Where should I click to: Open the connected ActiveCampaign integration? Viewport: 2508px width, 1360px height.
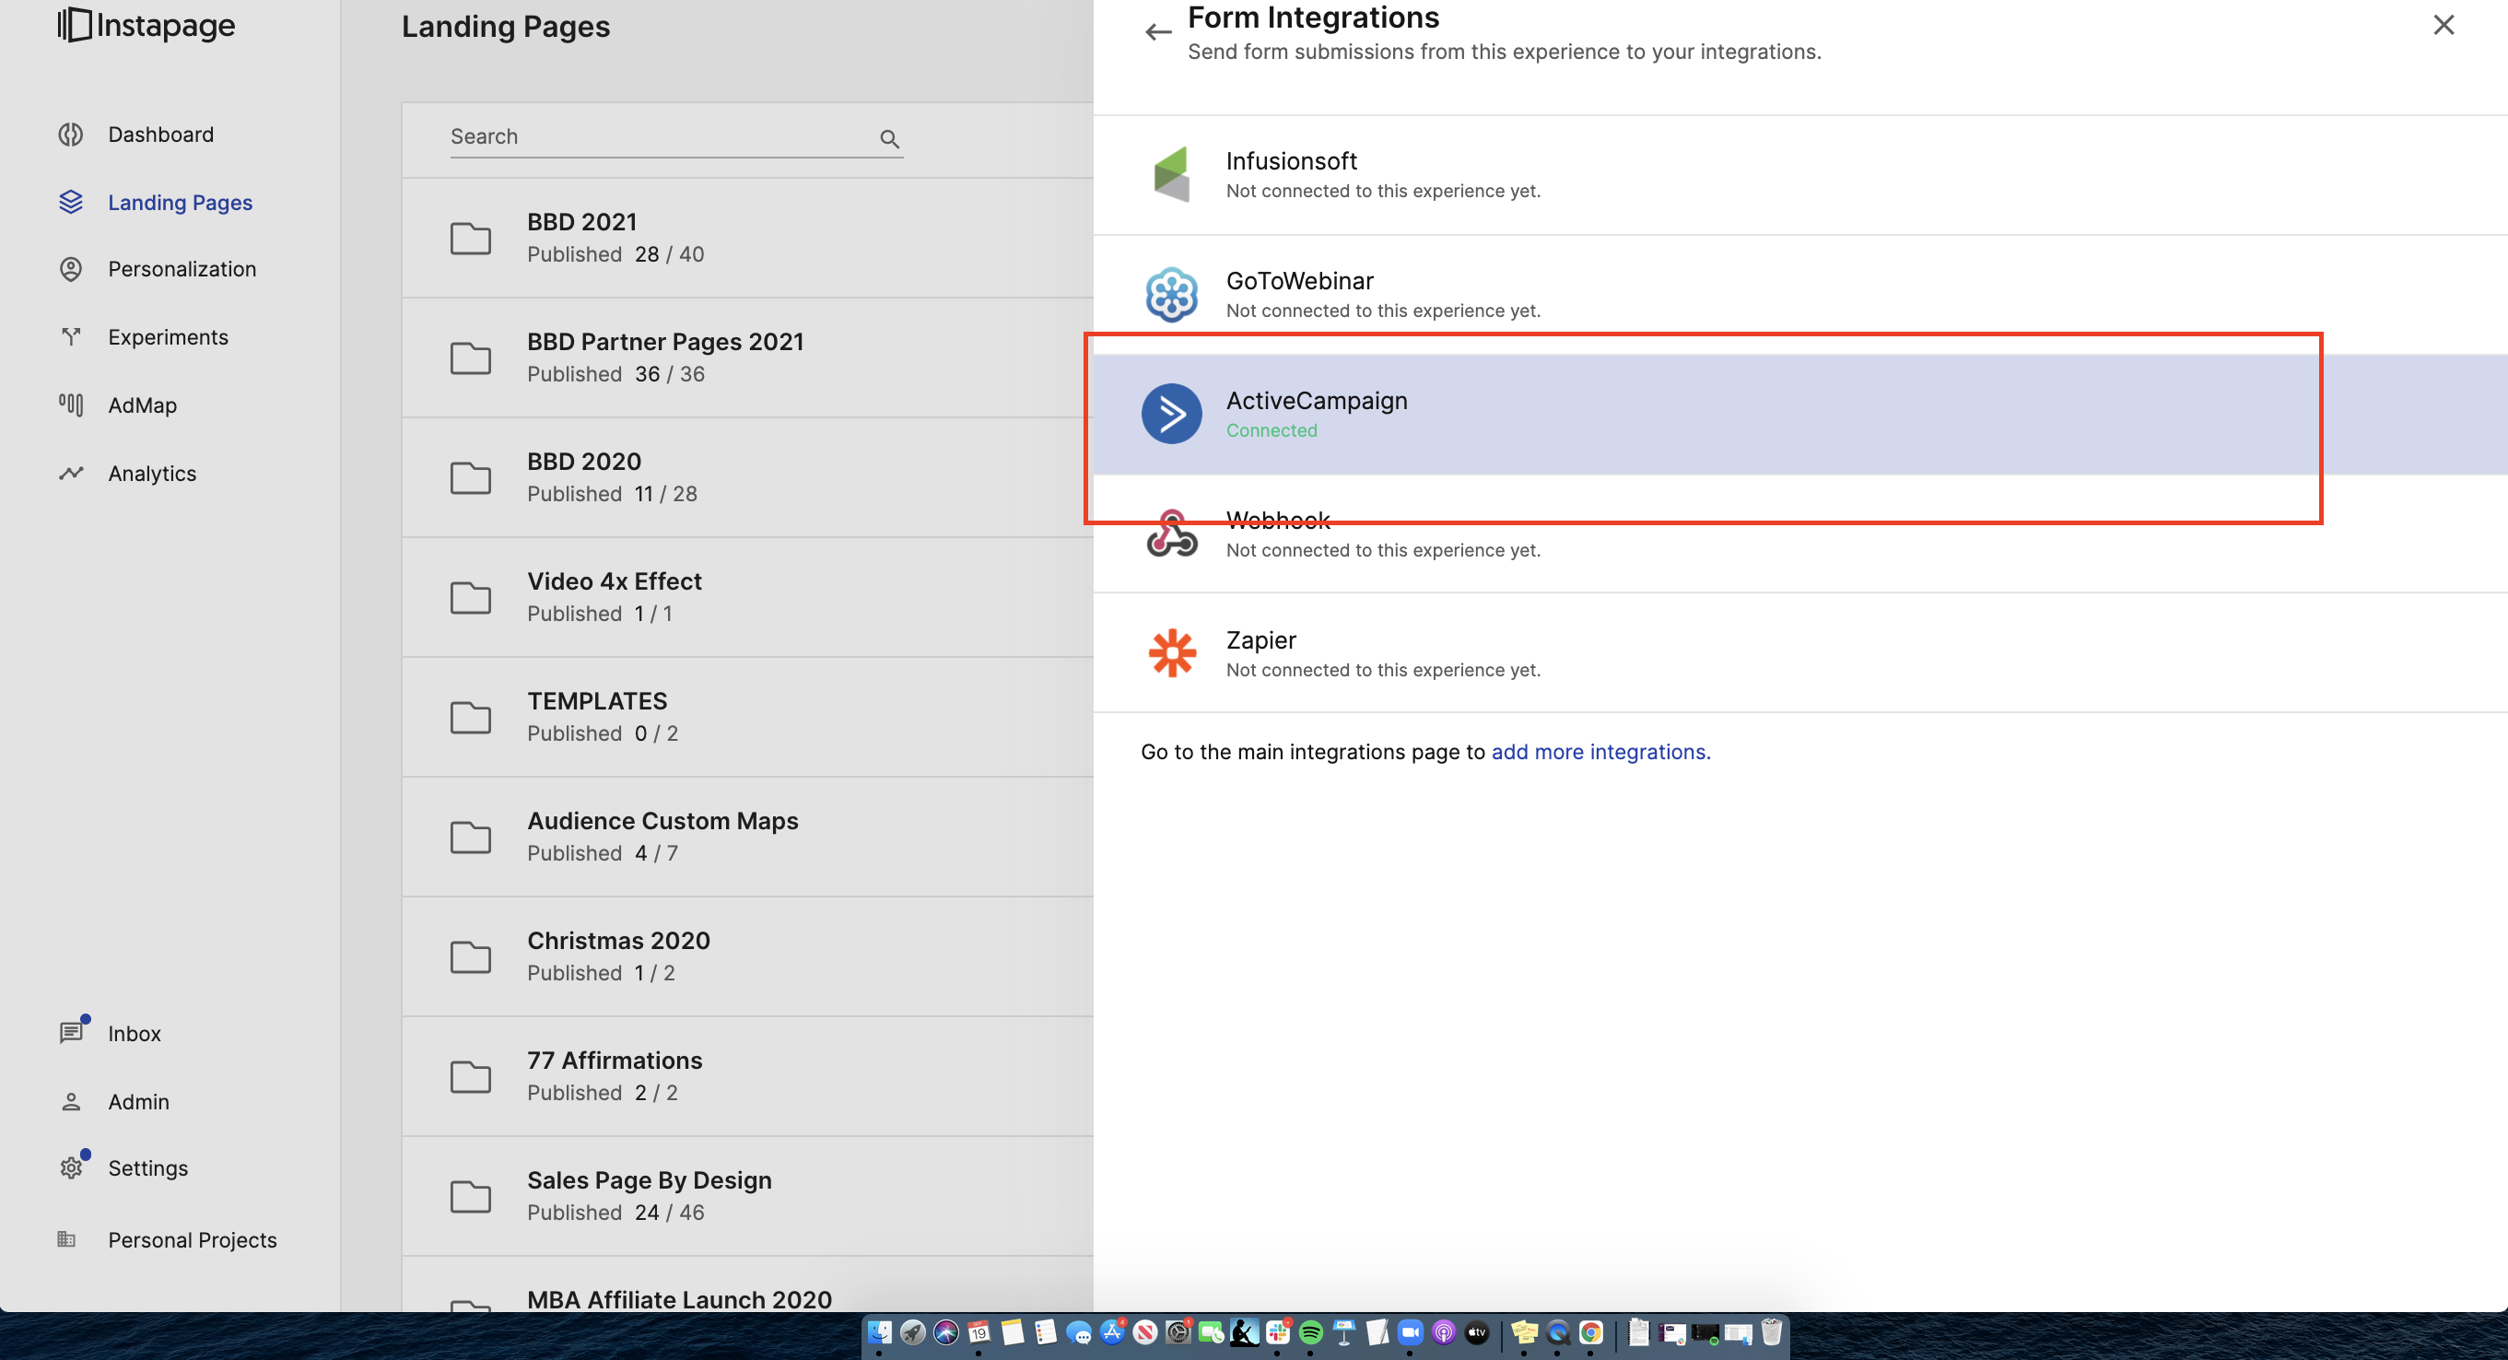tap(1800, 414)
